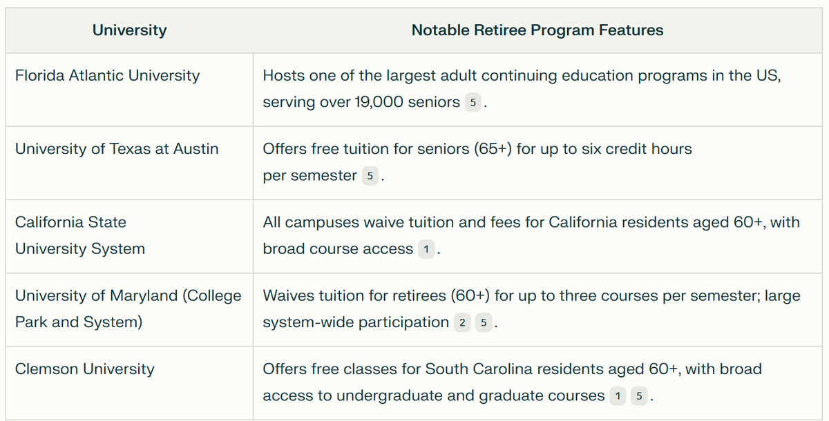Screen dimensions: 829x421
Task: Click citation 1 in California State row
Action: click(x=426, y=250)
